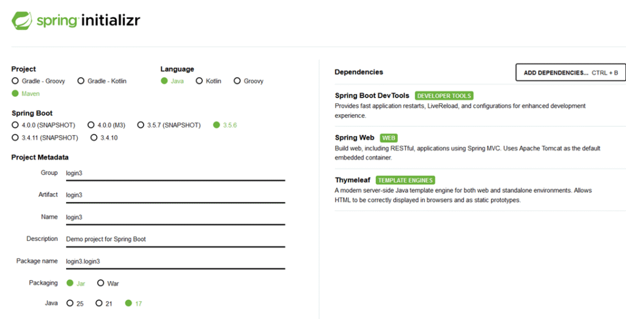Click the Thymeleaf dependency entry
The image size is (626, 319).
coord(353,181)
